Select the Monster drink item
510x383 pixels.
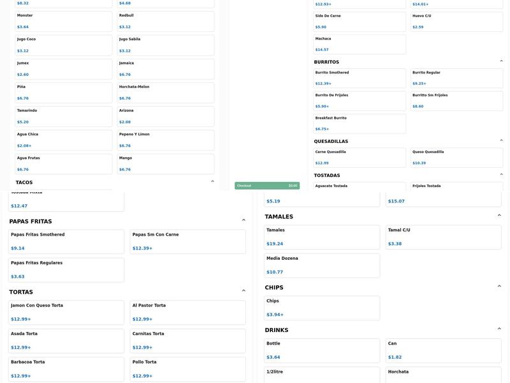pos(63,21)
